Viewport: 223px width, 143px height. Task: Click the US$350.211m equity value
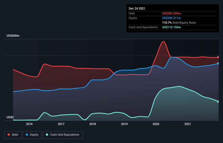171,18
